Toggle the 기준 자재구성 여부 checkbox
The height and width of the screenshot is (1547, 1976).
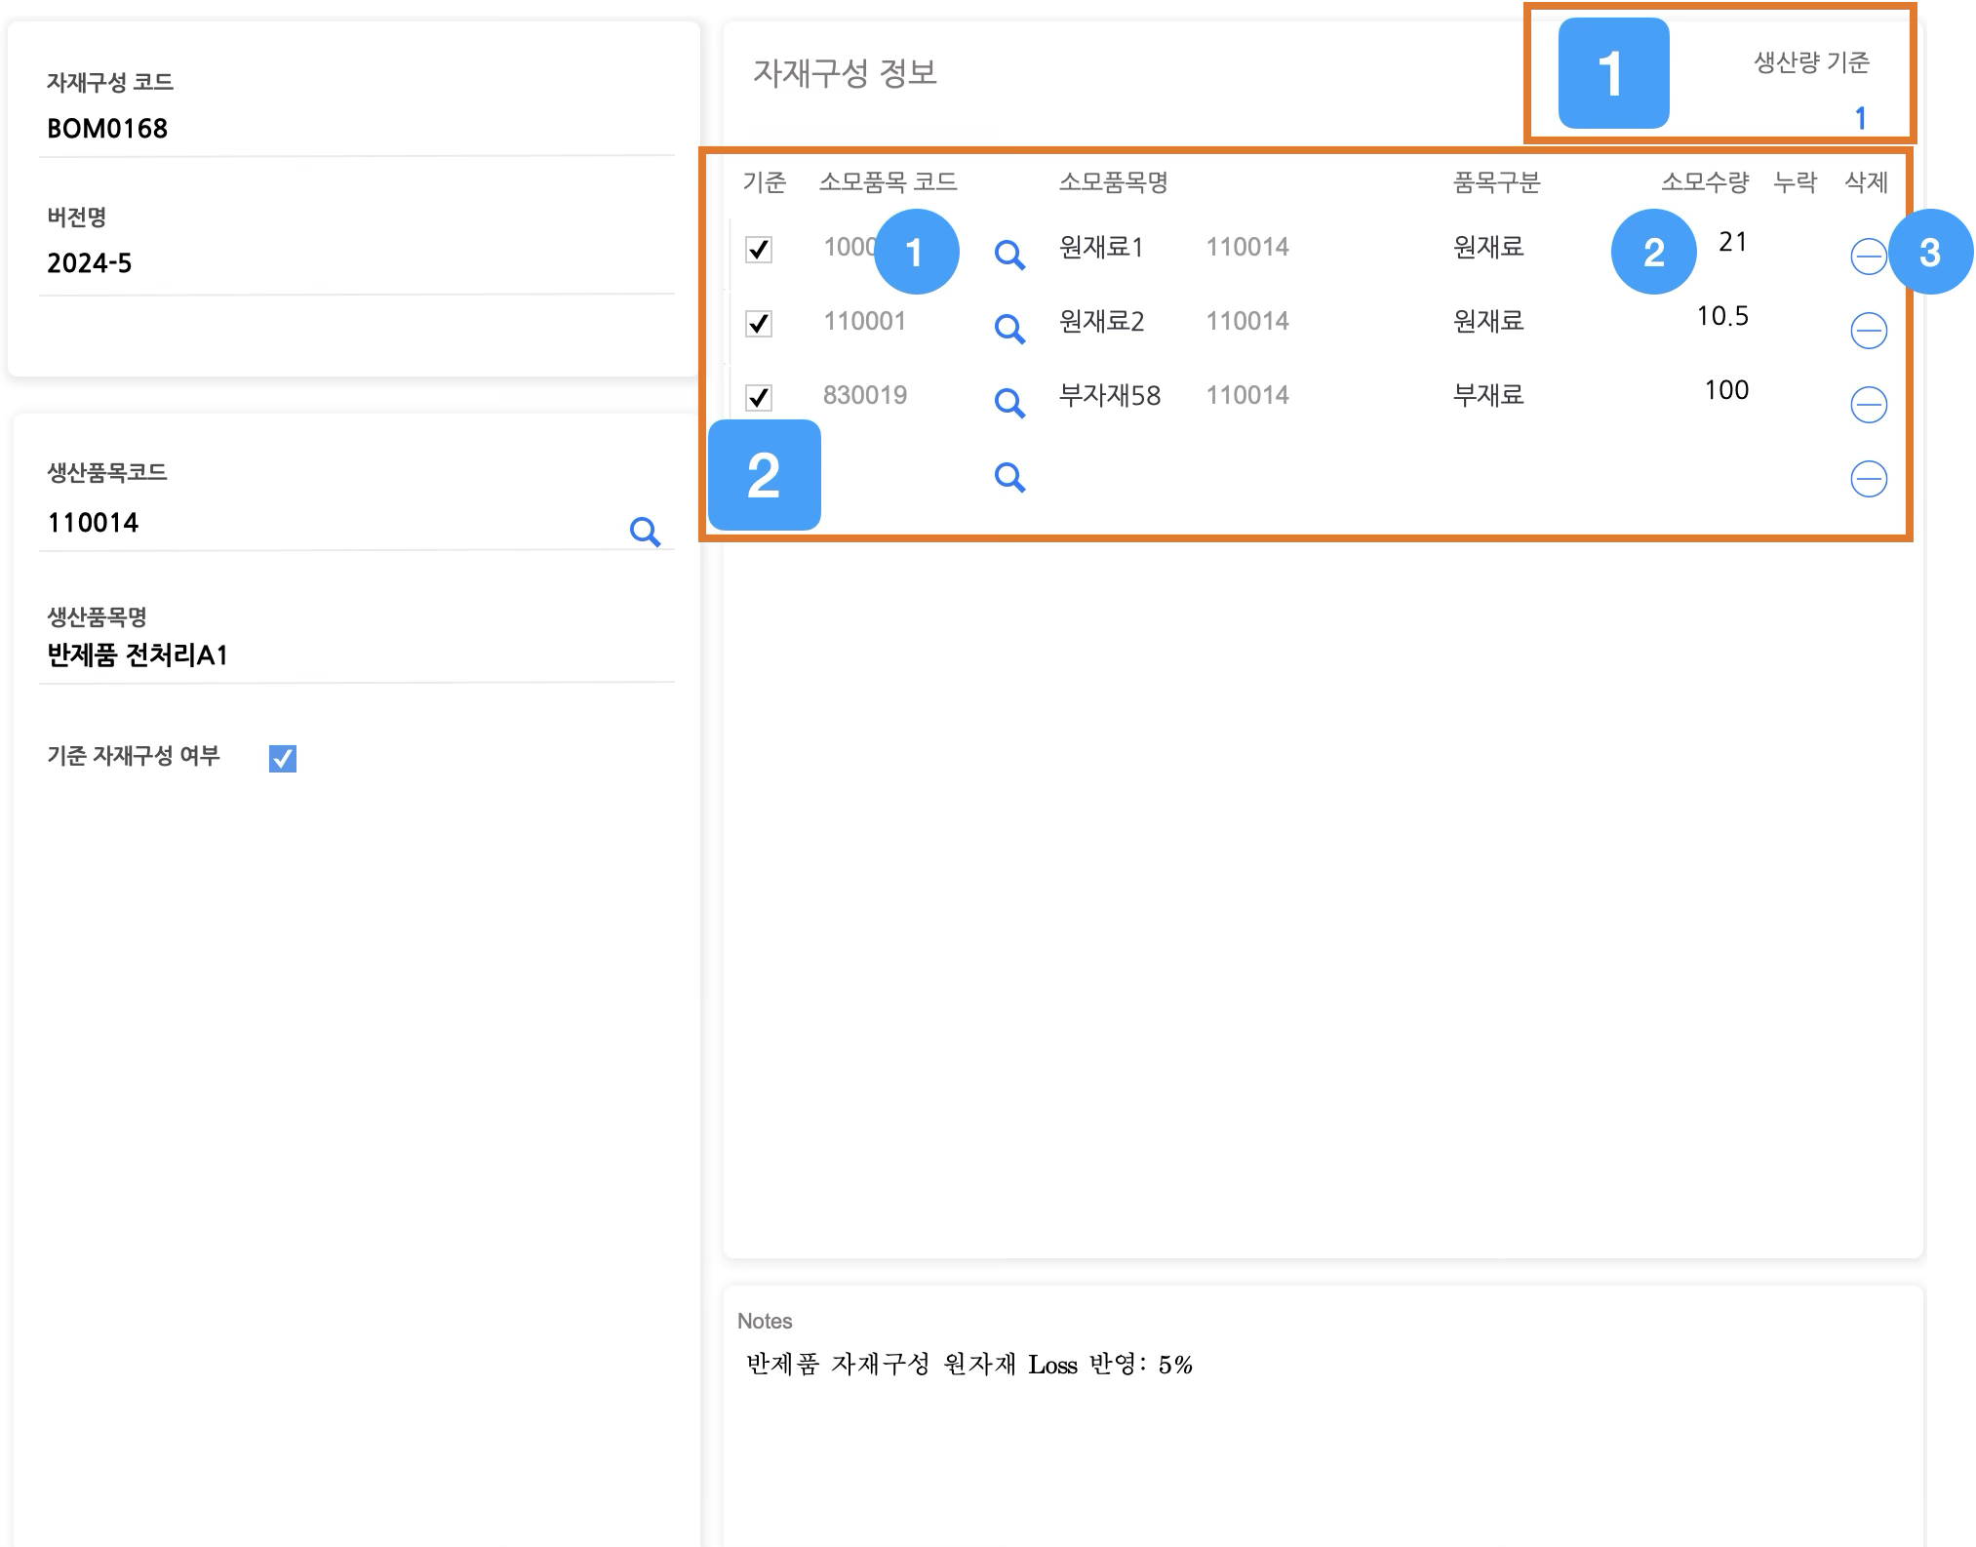click(x=283, y=758)
